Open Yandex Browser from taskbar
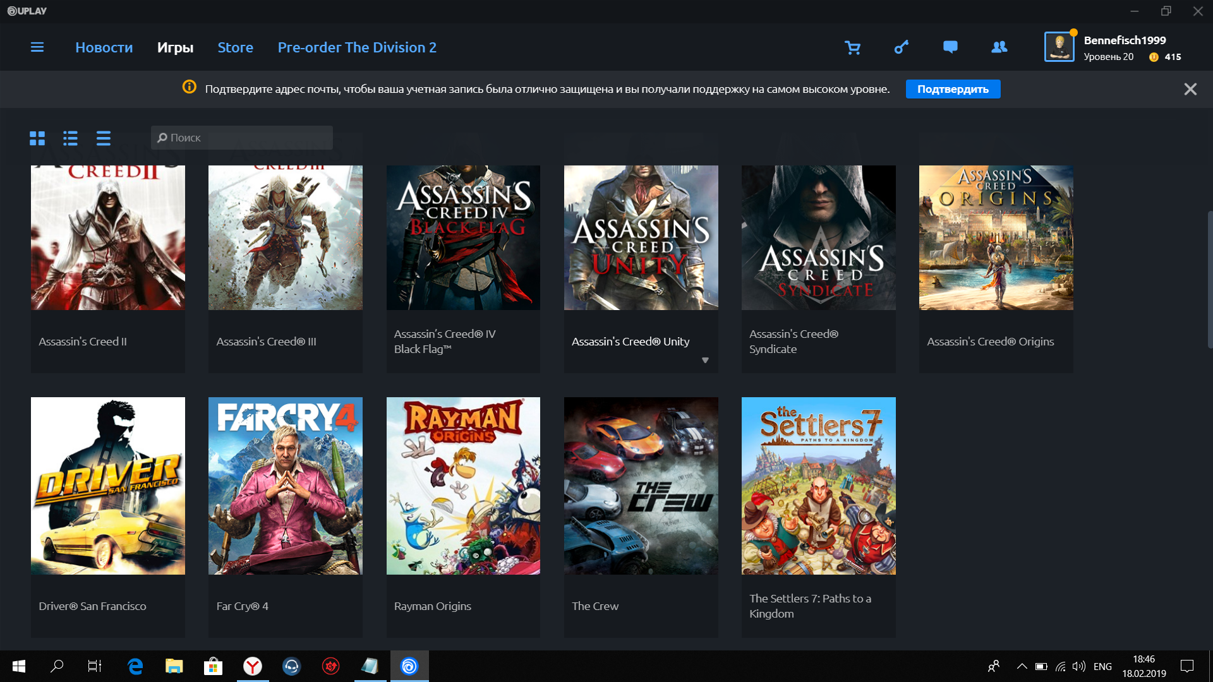The height and width of the screenshot is (682, 1213). pyautogui.click(x=253, y=666)
